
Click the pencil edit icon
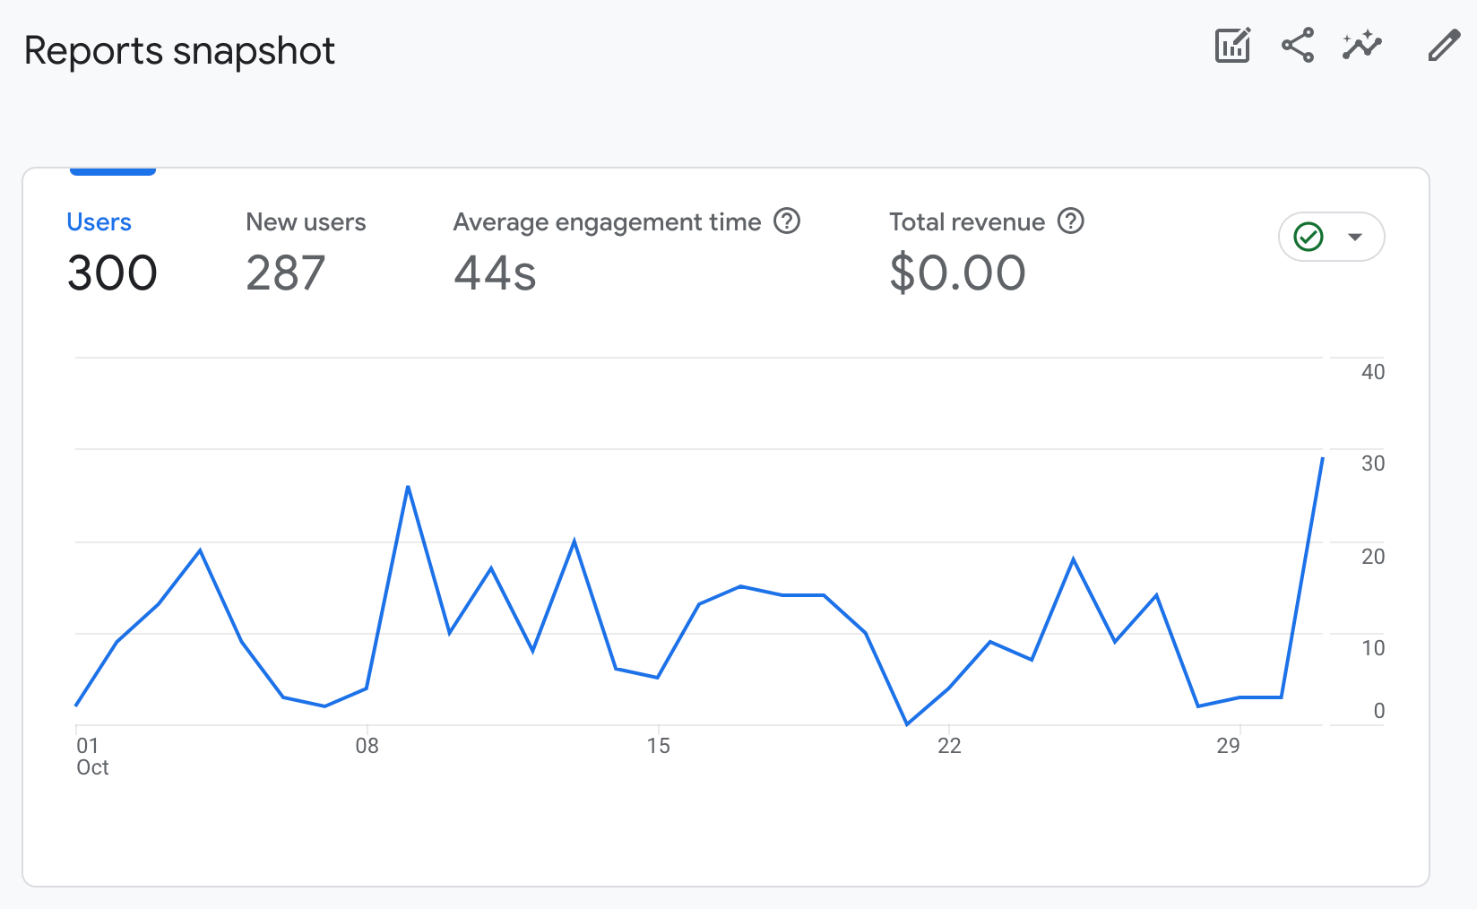pyautogui.click(x=1443, y=45)
